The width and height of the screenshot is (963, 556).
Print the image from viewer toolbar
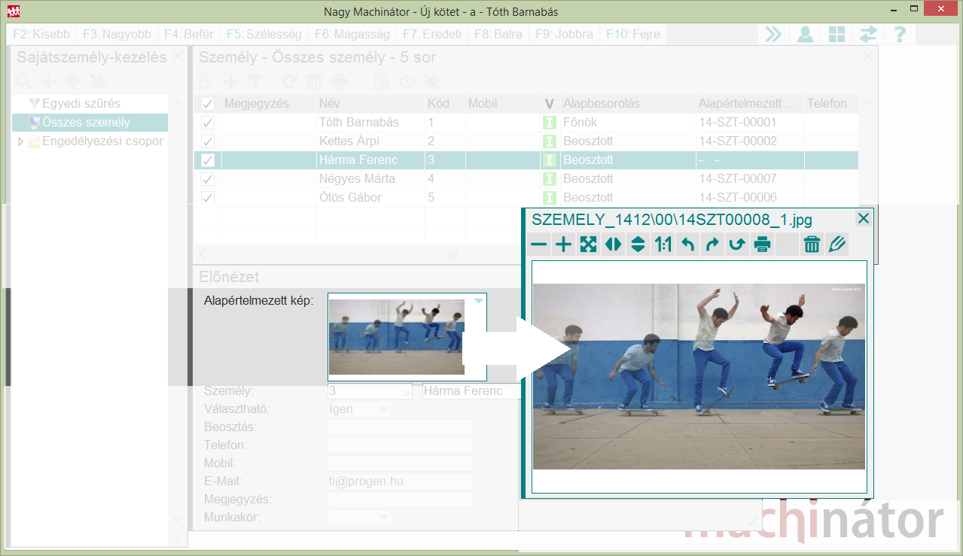(x=762, y=245)
